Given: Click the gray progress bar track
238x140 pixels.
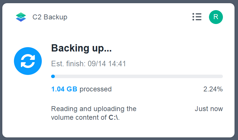Looking at the screenshot, I should (137, 76).
